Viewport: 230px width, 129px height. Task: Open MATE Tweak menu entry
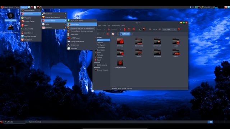82,38
